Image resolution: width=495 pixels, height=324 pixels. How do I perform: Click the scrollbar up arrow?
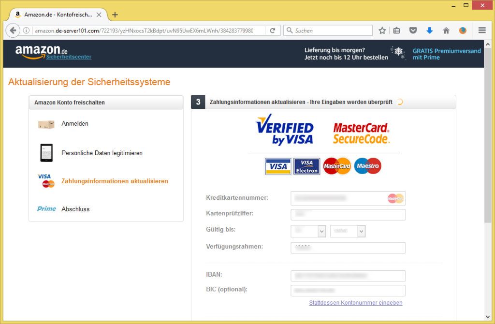pyautogui.click(x=488, y=44)
